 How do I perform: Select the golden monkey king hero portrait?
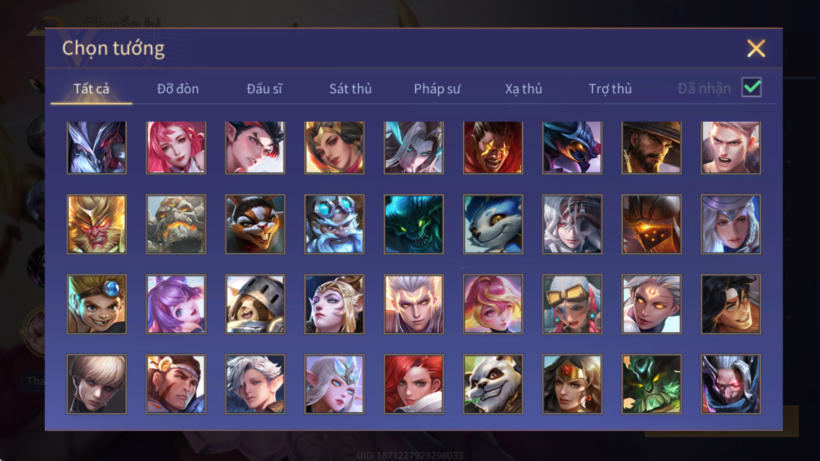click(96, 224)
